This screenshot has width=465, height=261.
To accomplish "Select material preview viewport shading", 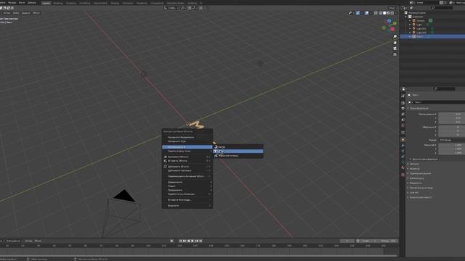I will click(x=389, y=13).
